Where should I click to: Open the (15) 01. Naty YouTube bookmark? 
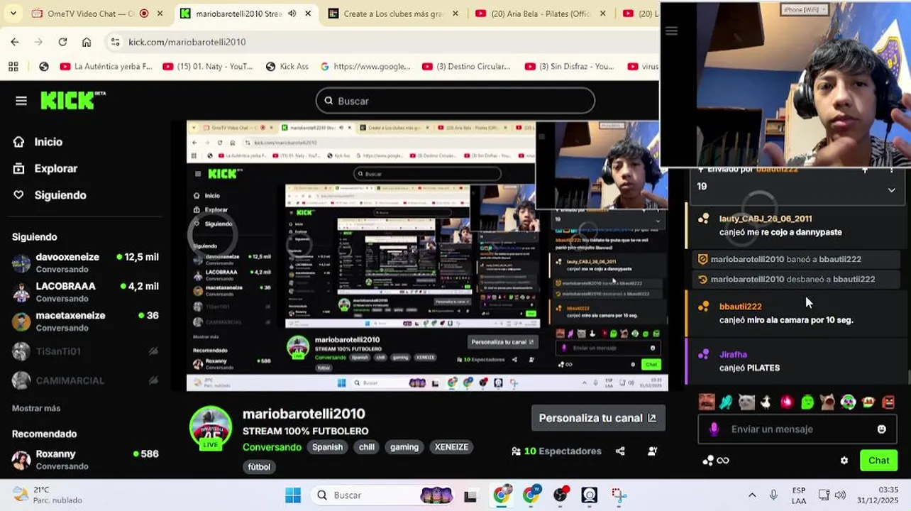tap(208, 67)
